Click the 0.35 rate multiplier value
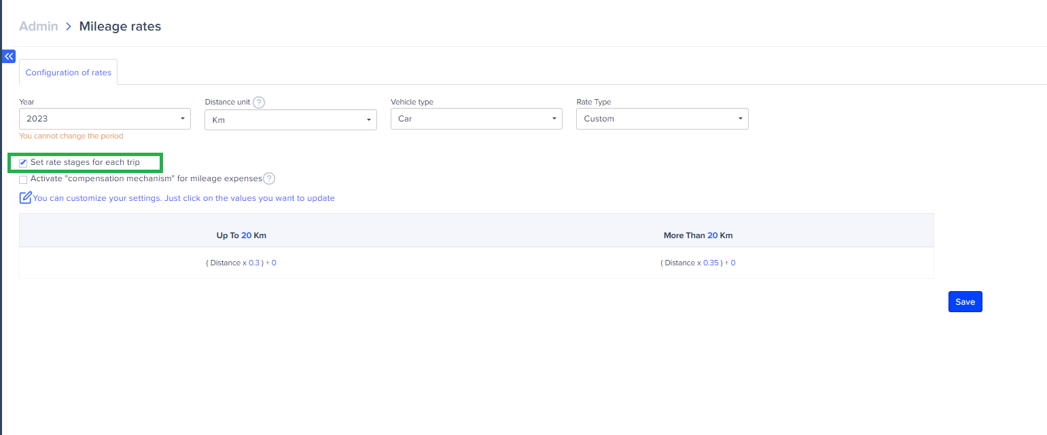The width and height of the screenshot is (1047, 435). click(x=710, y=263)
